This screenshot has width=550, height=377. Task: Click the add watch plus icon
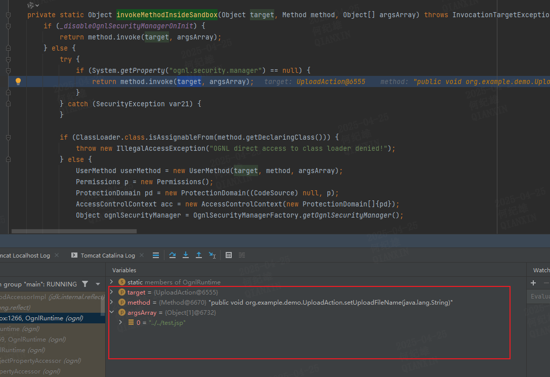click(533, 283)
